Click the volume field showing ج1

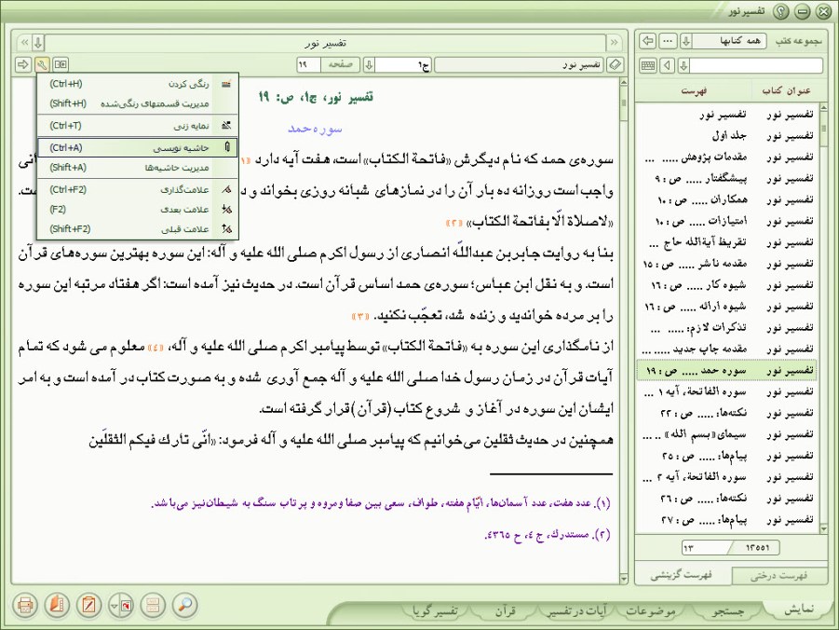pyautogui.click(x=403, y=65)
